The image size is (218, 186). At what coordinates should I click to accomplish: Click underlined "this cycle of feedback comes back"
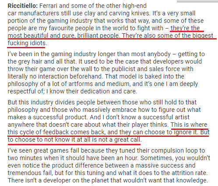point(56,132)
